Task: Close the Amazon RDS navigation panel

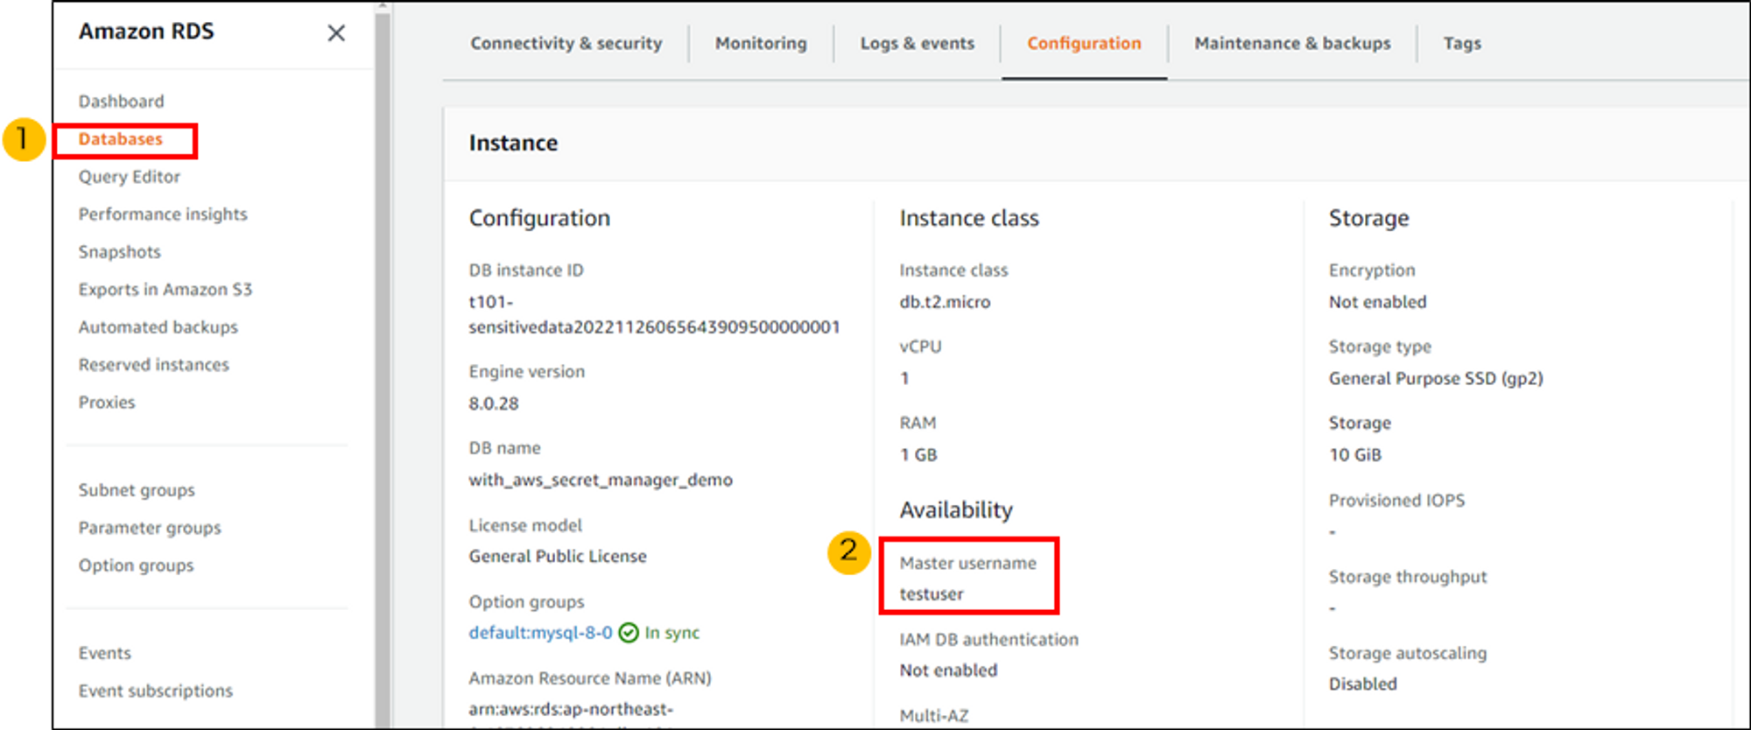Action: coord(336,33)
